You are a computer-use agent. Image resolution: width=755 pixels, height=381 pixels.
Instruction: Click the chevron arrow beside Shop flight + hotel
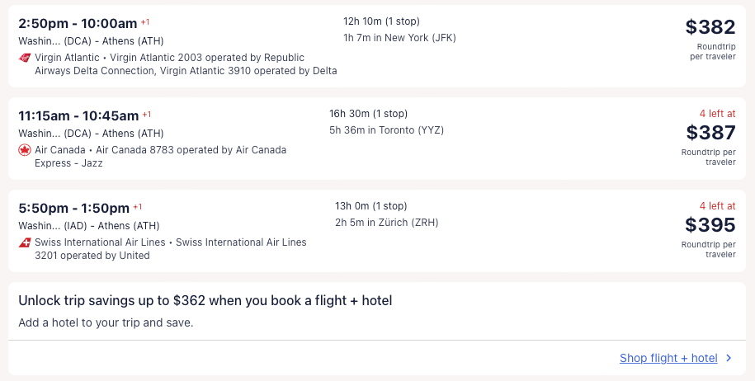coord(729,358)
